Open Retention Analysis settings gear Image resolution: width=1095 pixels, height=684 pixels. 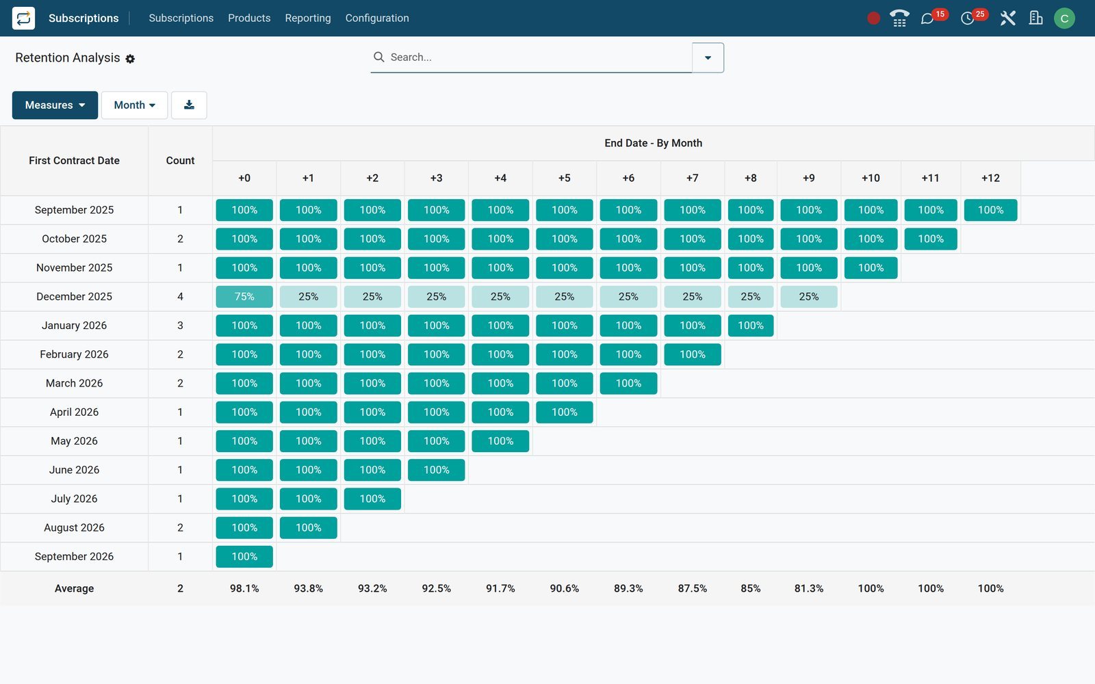coord(130,59)
